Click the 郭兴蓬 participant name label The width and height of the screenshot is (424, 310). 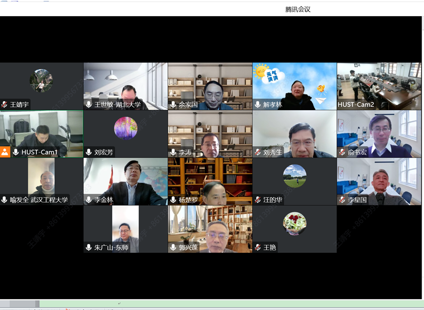coord(188,248)
